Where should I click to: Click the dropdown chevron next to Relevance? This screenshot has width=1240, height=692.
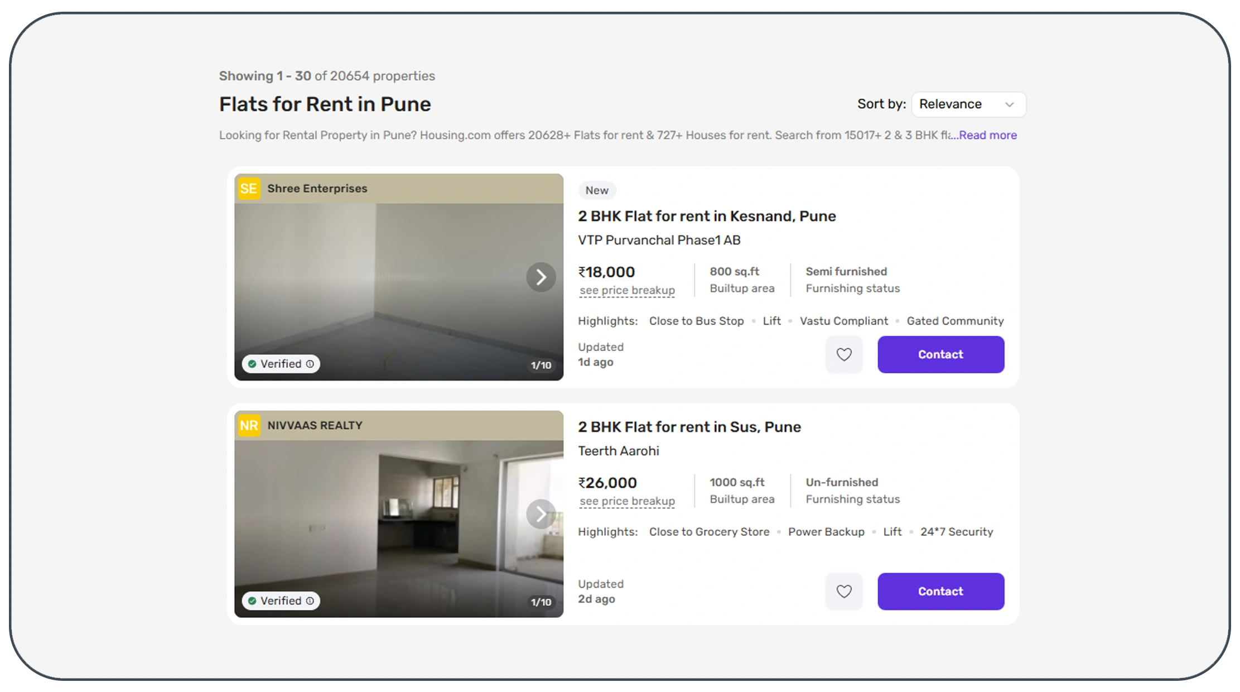click(1010, 104)
